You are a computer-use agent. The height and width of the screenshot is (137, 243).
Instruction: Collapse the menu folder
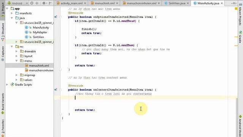click(17, 61)
